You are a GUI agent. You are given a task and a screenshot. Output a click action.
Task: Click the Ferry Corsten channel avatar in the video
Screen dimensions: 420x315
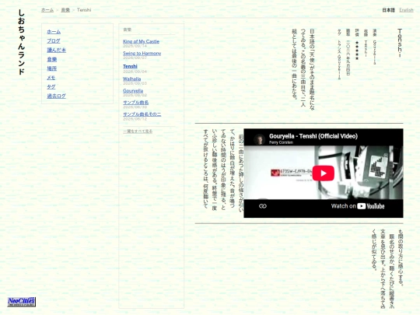click(259, 139)
